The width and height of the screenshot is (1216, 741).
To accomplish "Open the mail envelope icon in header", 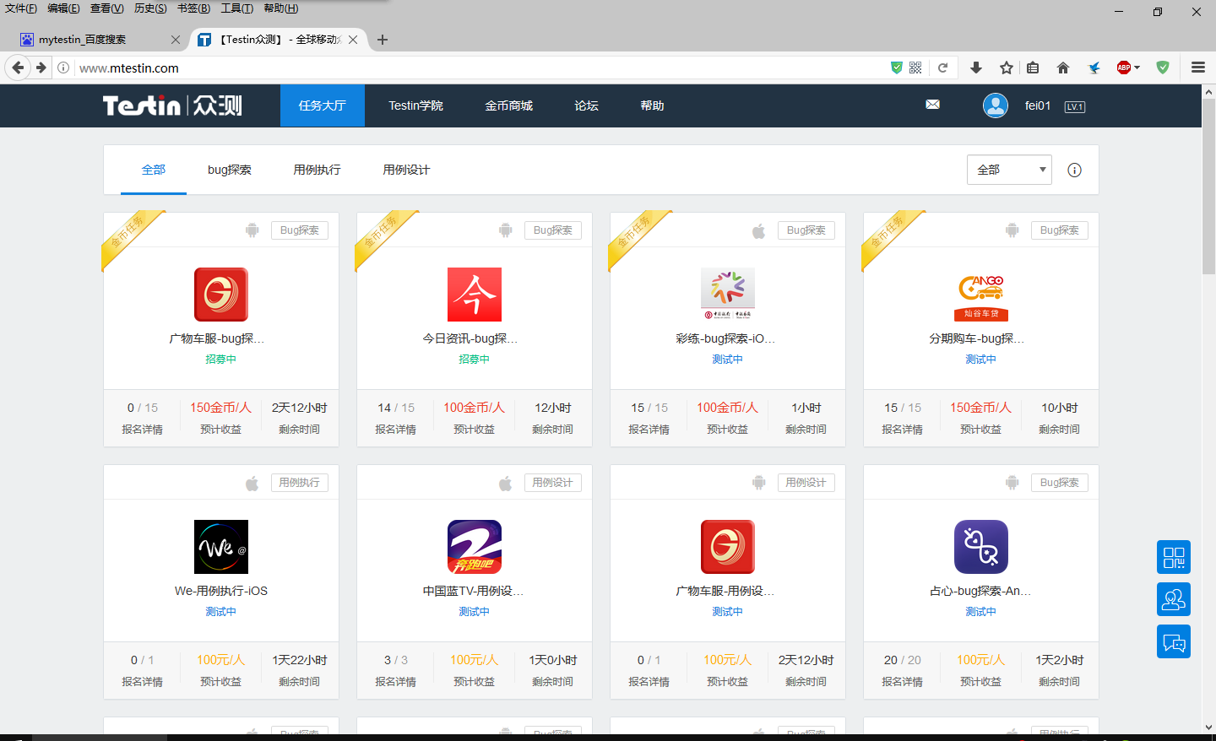I will tap(932, 105).
